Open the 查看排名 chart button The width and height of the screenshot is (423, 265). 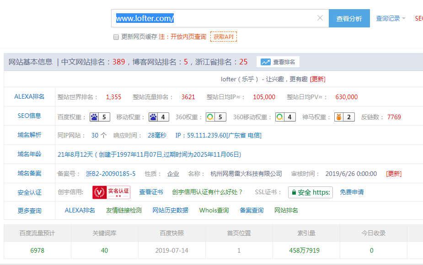278,62
